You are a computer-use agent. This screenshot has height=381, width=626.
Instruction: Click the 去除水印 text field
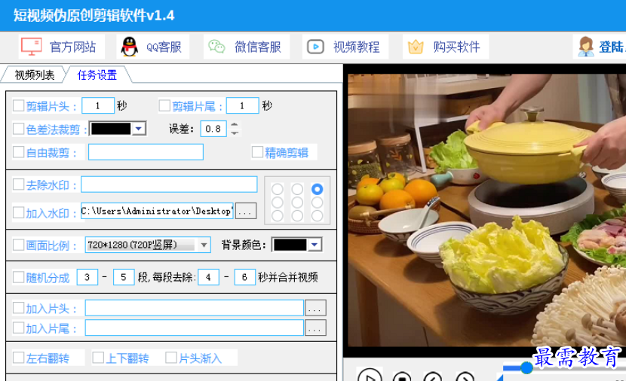[x=169, y=184]
